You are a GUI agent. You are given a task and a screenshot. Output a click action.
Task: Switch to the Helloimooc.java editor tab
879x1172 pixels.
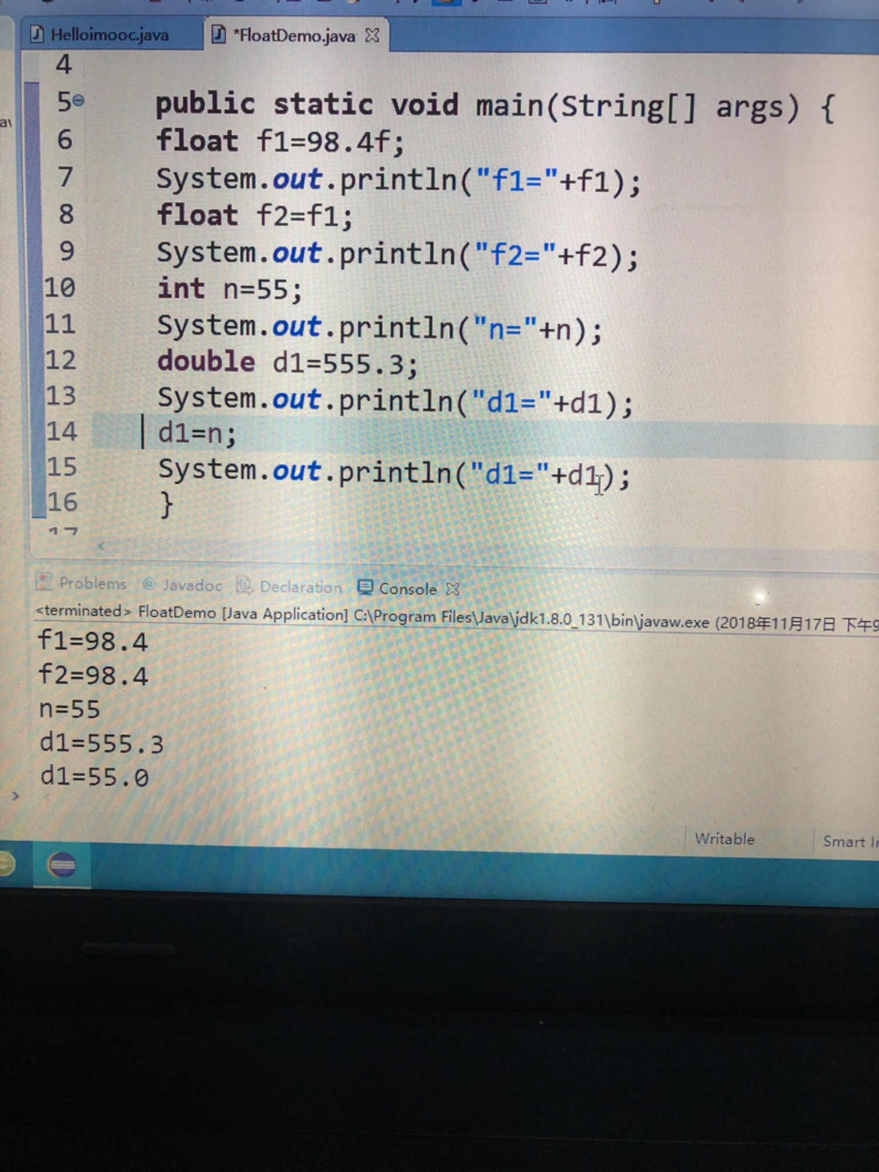point(100,35)
